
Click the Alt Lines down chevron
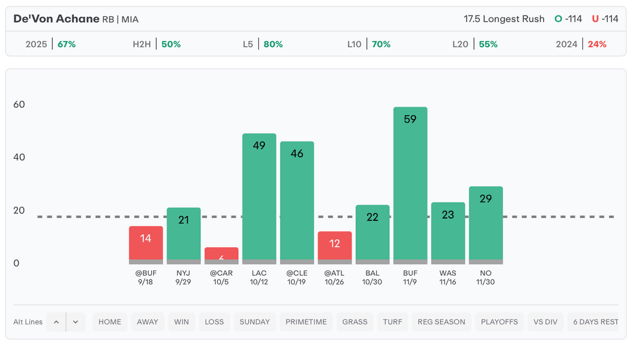[75, 322]
